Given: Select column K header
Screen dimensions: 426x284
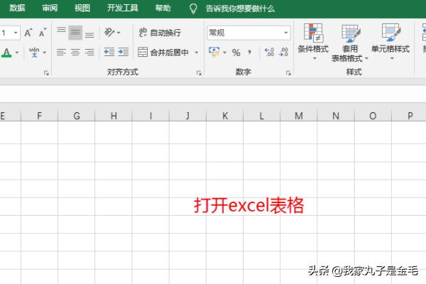Looking at the screenshot, I should [225, 116].
